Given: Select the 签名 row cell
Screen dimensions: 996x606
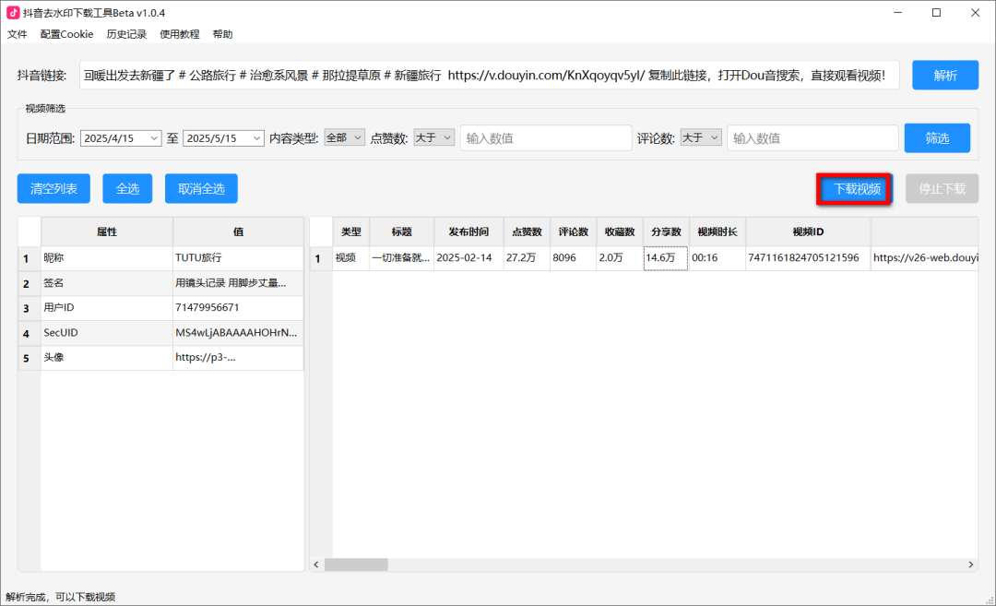Looking at the screenshot, I should click(x=107, y=283).
